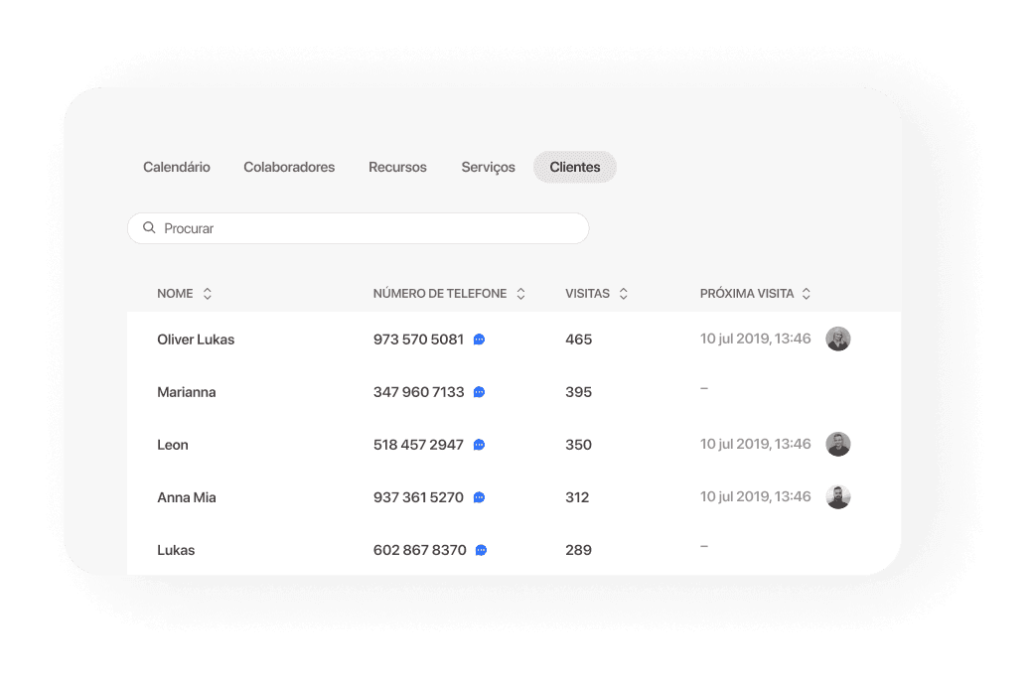
Task: Open messaging for Anna Mia's phone number
Action: (x=479, y=496)
